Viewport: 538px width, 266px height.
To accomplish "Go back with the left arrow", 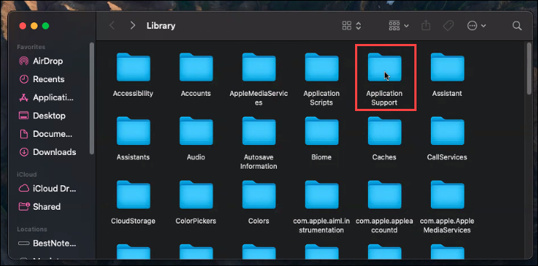I will tap(112, 26).
